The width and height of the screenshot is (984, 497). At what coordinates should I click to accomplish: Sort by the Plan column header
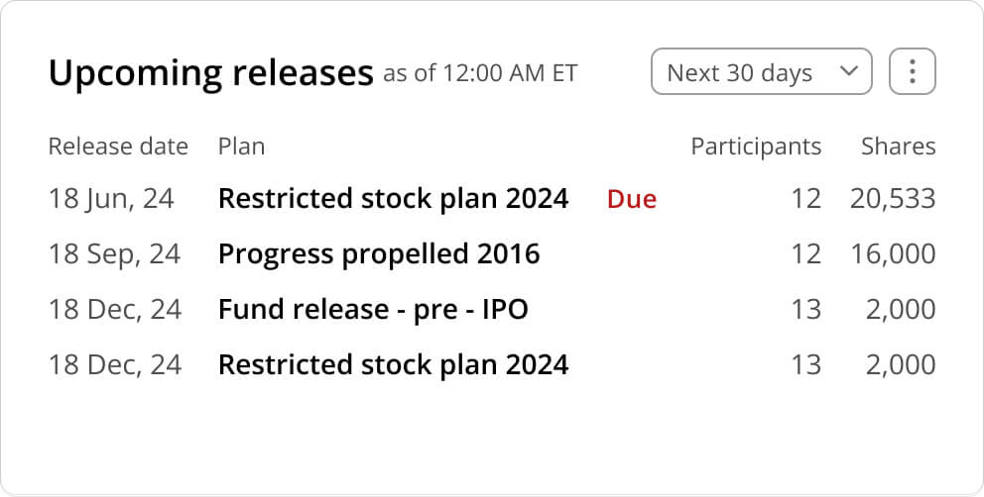pyautogui.click(x=241, y=147)
